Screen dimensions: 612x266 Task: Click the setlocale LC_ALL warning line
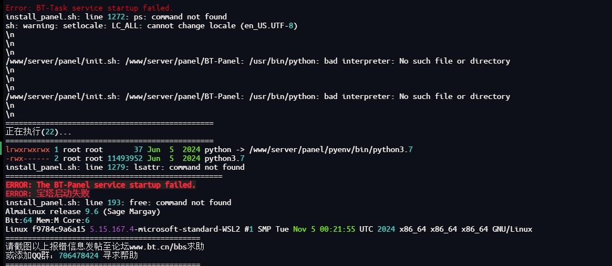tap(152, 26)
